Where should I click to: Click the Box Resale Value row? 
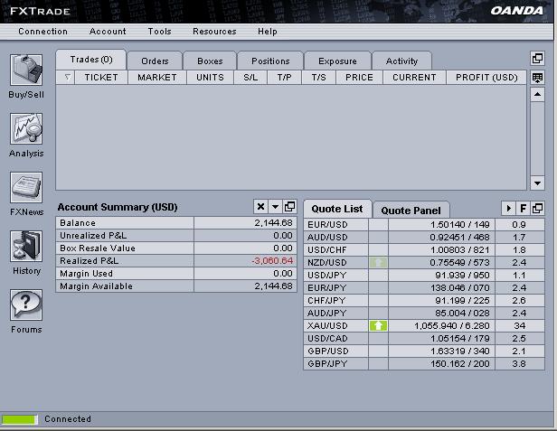[176, 248]
